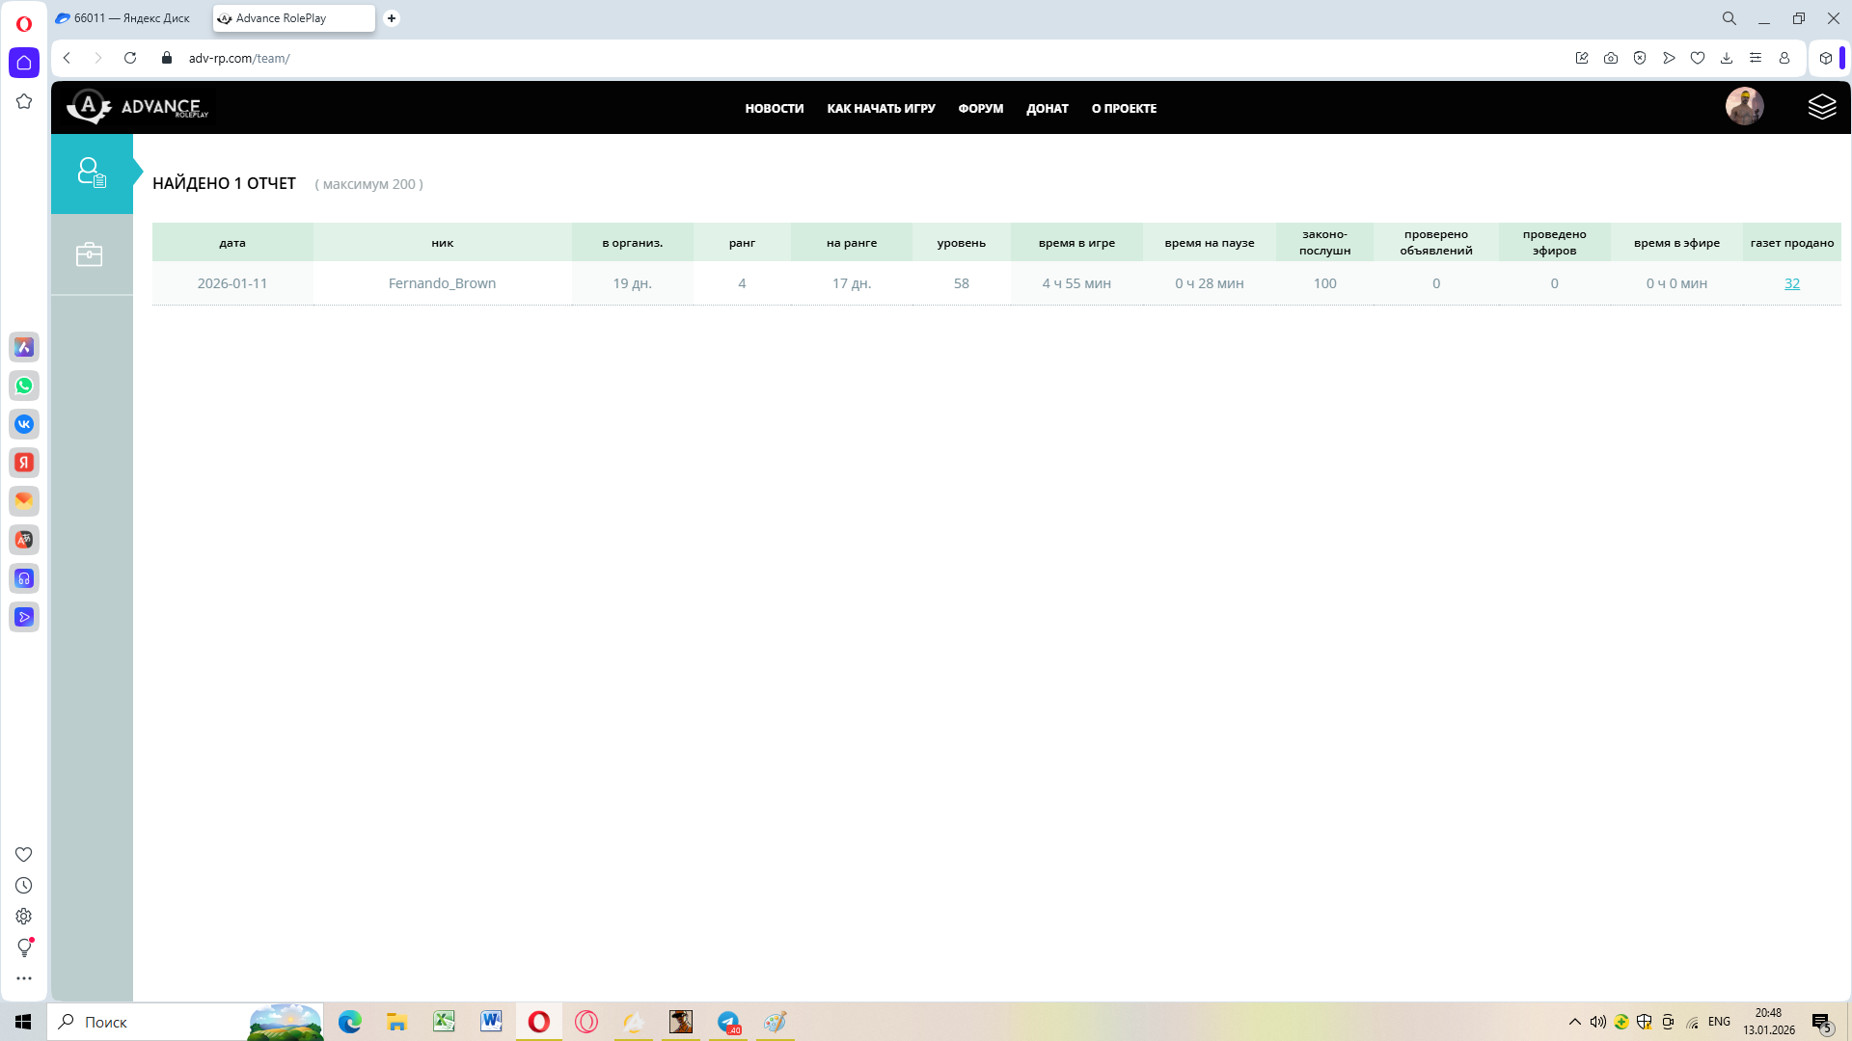This screenshot has width=1852, height=1041.
Task: Reload the current page
Action: point(130,58)
